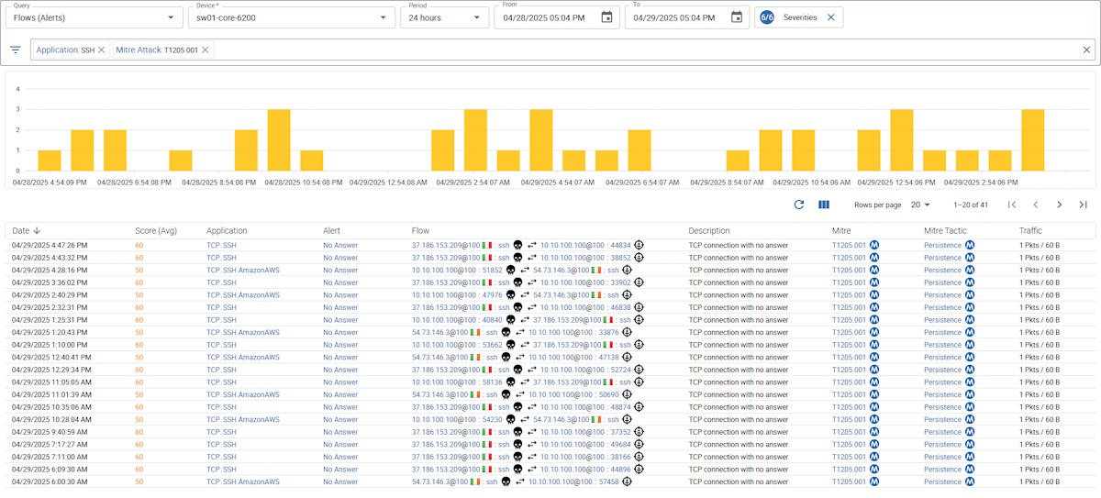This screenshot has height=498, width=1101.
Task: Open the TCP.SSH.AmazonAWS application link at 4:28:16 PM
Action: [243, 271]
